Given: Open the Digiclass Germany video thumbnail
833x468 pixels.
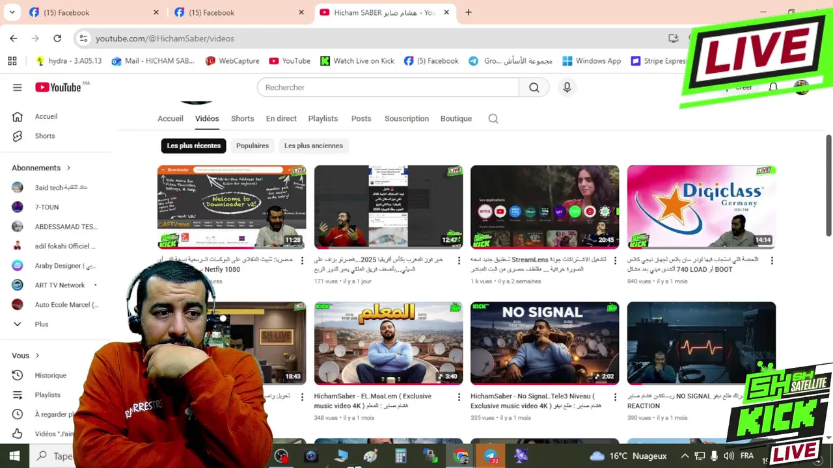Looking at the screenshot, I should coord(702,207).
